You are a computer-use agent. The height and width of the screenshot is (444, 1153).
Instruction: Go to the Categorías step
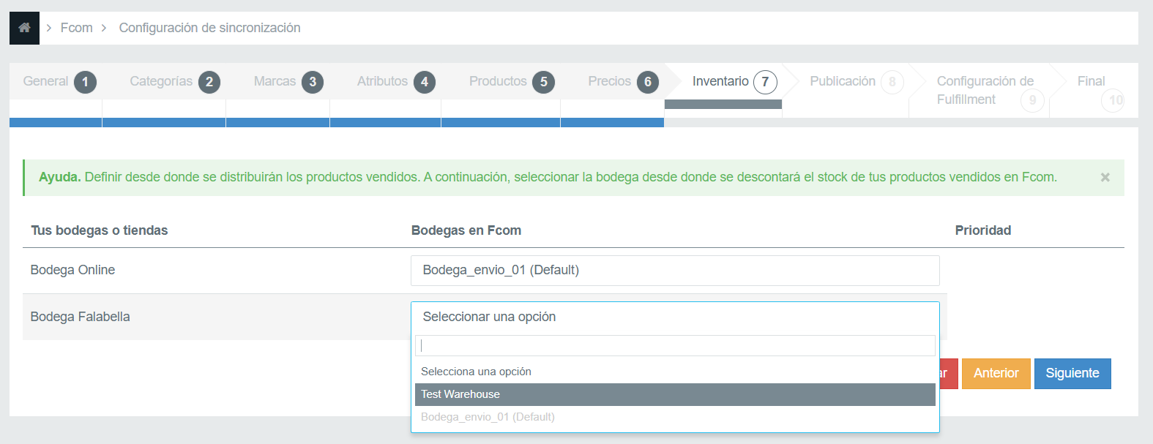173,82
